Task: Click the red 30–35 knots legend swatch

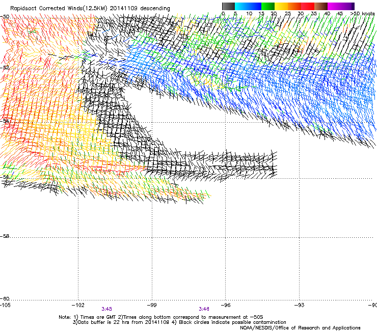Action: click(x=308, y=6)
